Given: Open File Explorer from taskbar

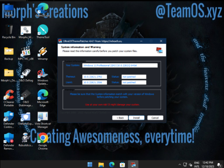Looking at the screenshot, I should 101,164.
